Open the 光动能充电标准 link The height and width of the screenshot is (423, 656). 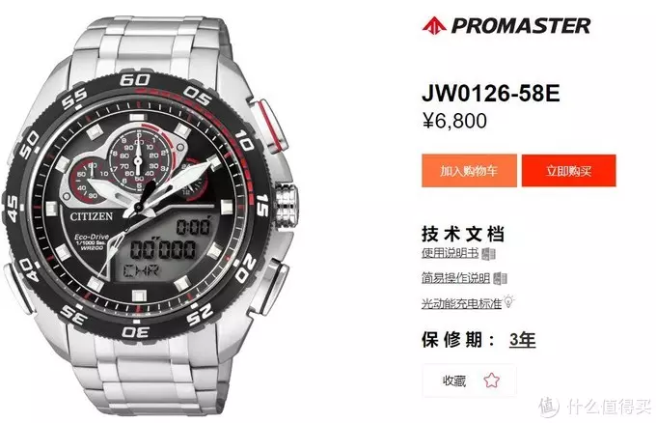tap(461, 303)
